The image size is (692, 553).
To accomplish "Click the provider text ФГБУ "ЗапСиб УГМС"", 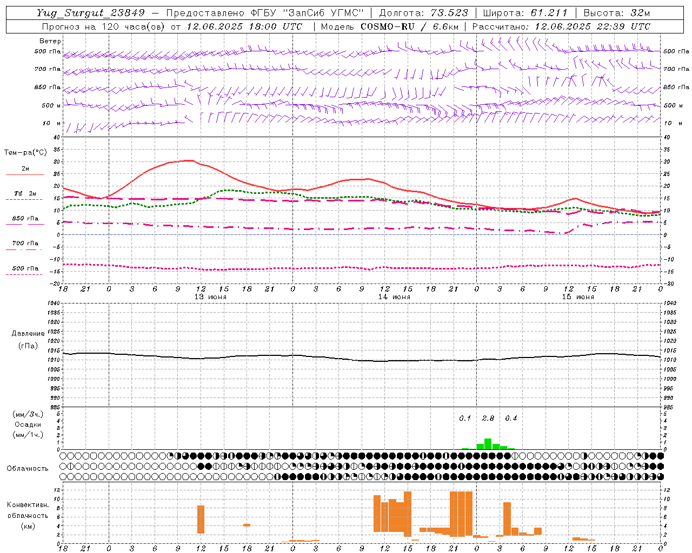I will (306, 13).
